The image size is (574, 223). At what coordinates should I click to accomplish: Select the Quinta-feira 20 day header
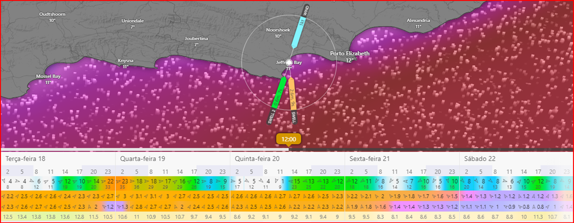pos(256,159)
